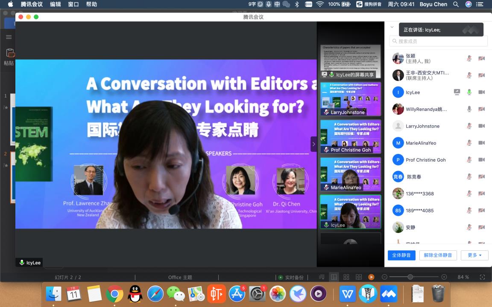Mute all participants with 全体静音 button
This screenshot has height=307, width=492.
tap(401, 255)
